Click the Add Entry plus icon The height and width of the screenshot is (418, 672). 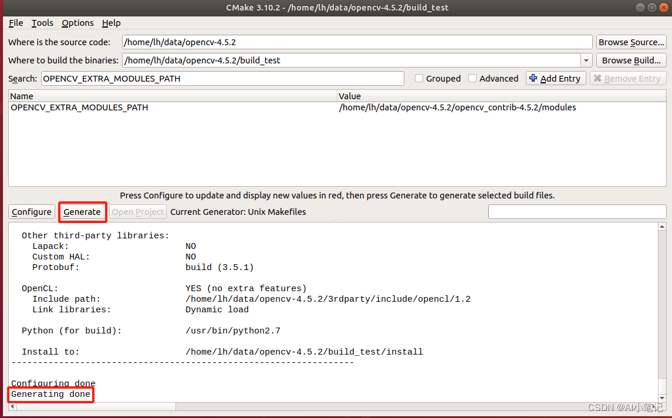[533, 78]
